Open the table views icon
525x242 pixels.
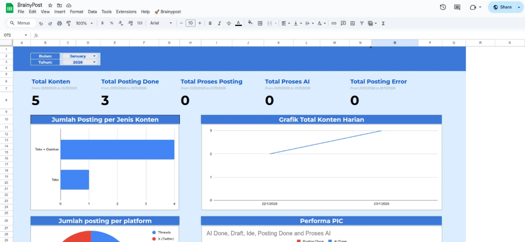click(370, 23)
